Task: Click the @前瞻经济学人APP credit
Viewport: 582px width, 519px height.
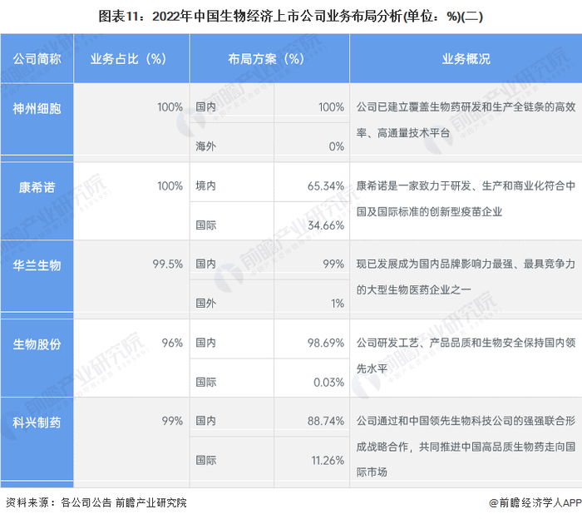Action: 535,502
